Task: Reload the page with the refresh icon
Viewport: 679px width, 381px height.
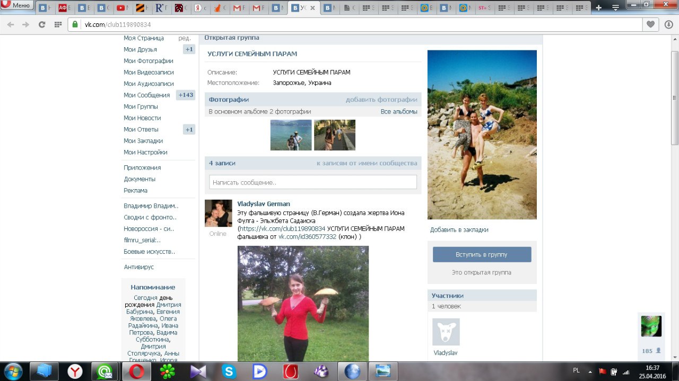Action: point(42,25)
